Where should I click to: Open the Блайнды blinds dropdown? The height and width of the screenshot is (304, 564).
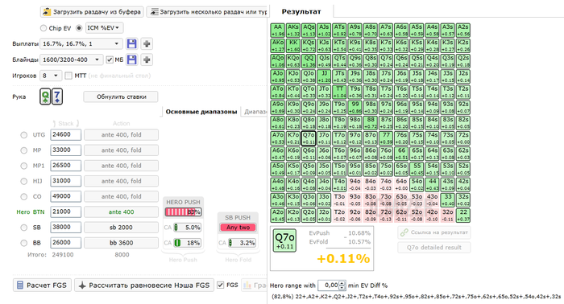[72, 60]
